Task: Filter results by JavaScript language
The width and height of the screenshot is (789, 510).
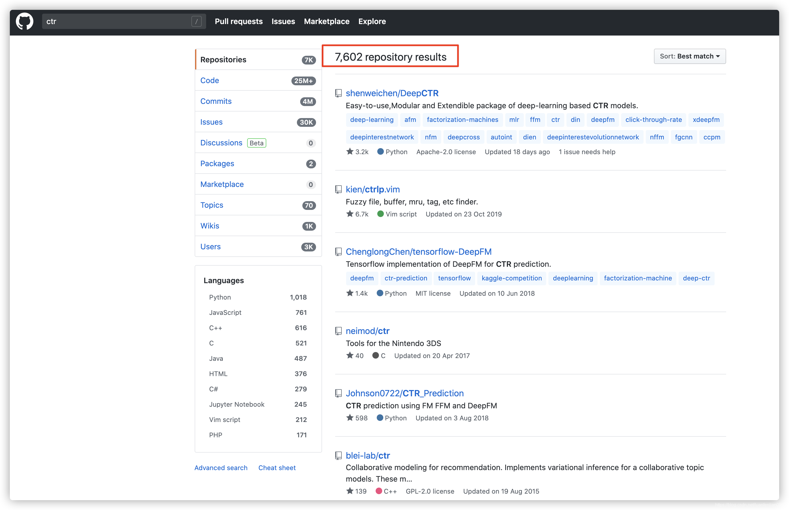Action: pyautogui.click(x=258, y=312)
